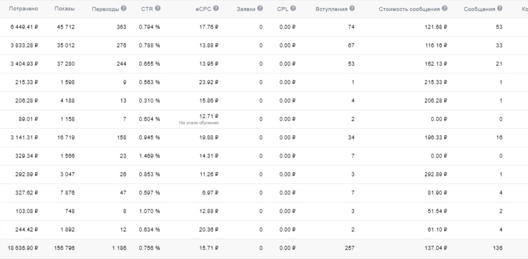Viewport: 528px width, 259px height.
Task: Click help icon next to Вступления
Action: [352, 8]
